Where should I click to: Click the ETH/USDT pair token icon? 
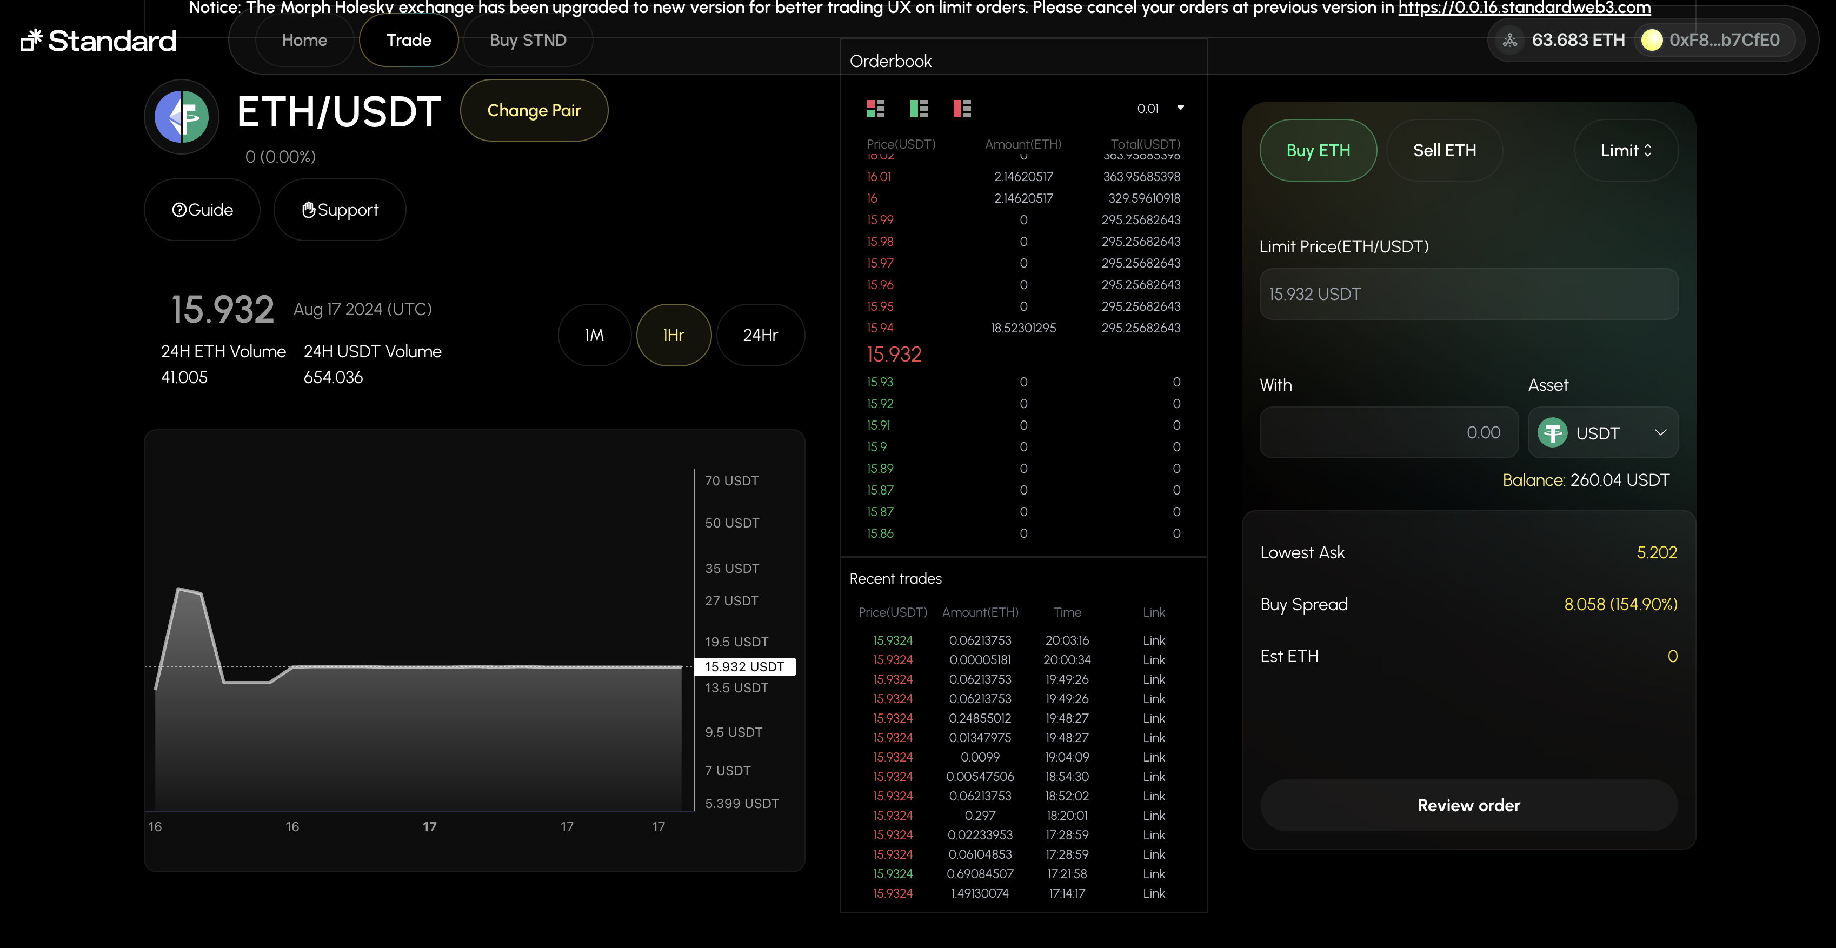[x=182, y=116]
